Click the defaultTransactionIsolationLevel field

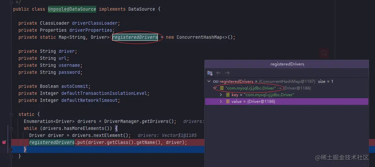click(104, 94)
